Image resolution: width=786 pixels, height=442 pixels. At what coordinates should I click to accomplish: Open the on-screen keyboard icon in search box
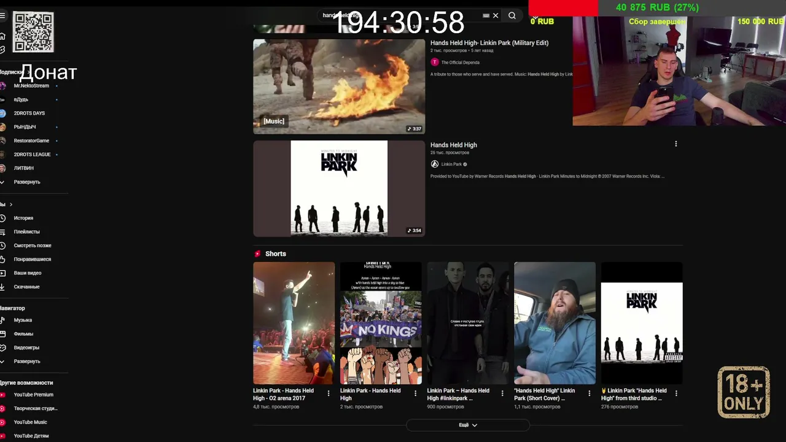(486, 15)
